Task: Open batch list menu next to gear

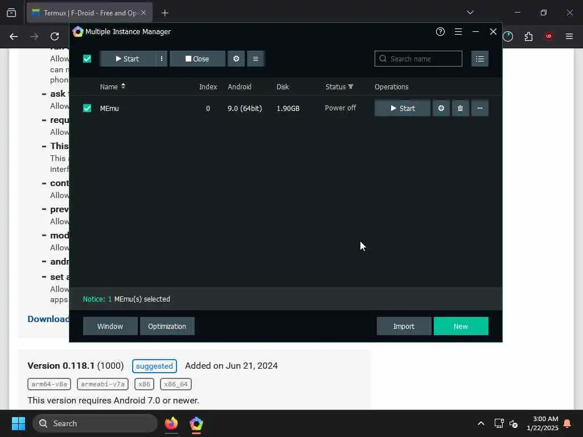Action: 256,59
